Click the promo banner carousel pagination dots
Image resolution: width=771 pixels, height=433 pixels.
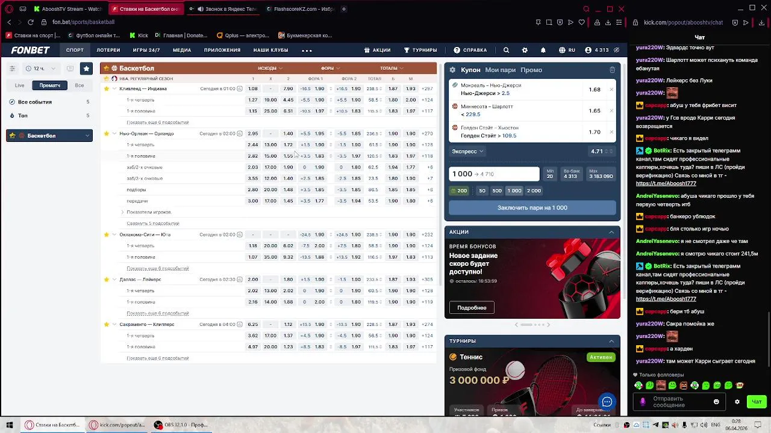pos(532,325)
